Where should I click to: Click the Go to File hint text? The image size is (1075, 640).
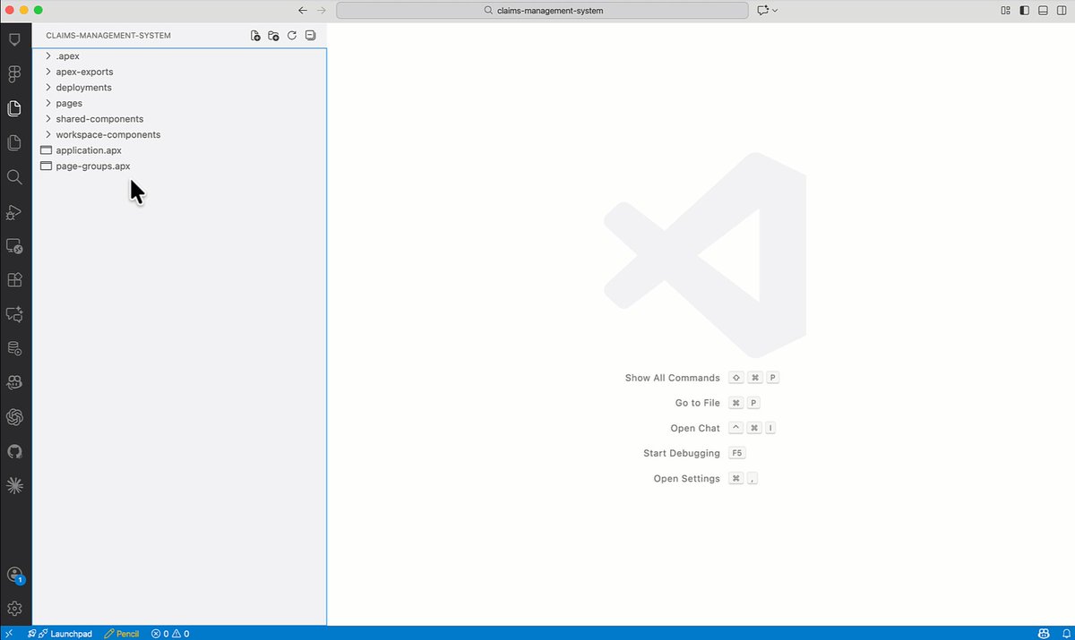(698, 403)
